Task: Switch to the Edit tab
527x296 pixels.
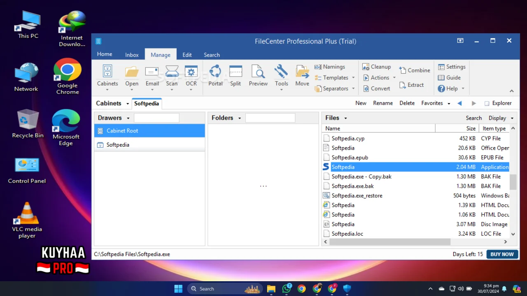Action: tap(187, 55)
